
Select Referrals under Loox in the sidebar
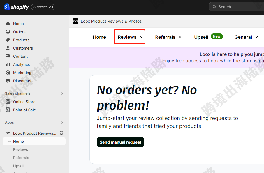21,158
